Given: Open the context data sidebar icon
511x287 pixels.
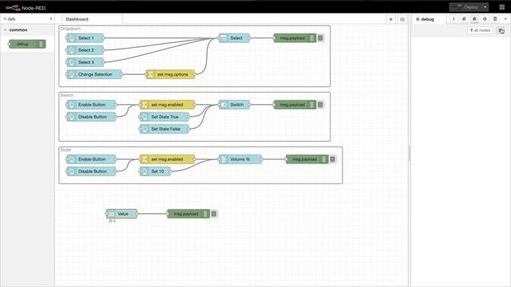Looking at the screenshot, I should (495, 19).
